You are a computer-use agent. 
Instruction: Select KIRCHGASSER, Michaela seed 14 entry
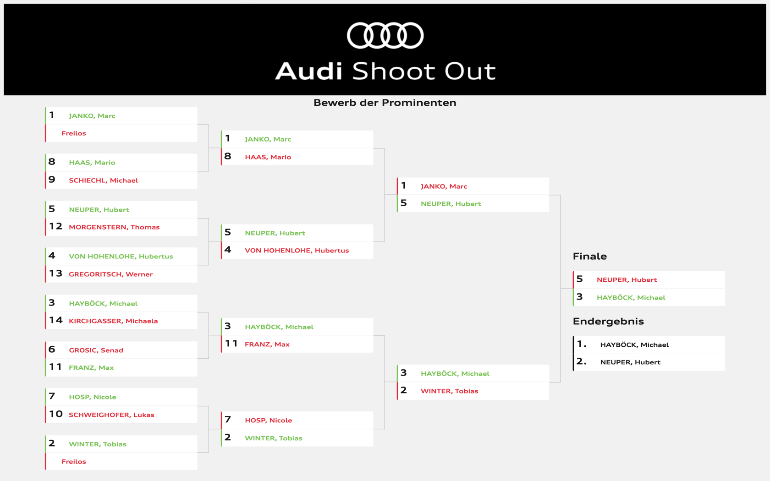pyautogui.click(x=121, y=321)
